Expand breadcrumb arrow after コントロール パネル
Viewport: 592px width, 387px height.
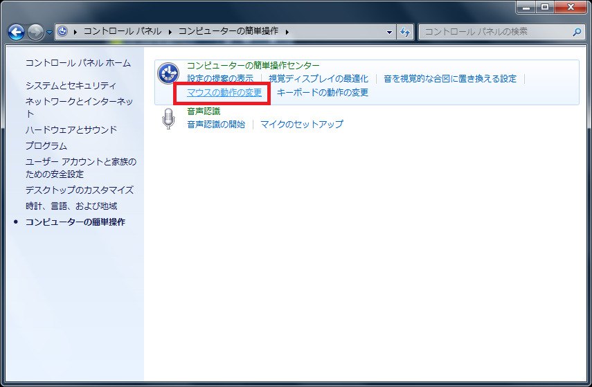[170, 32]
